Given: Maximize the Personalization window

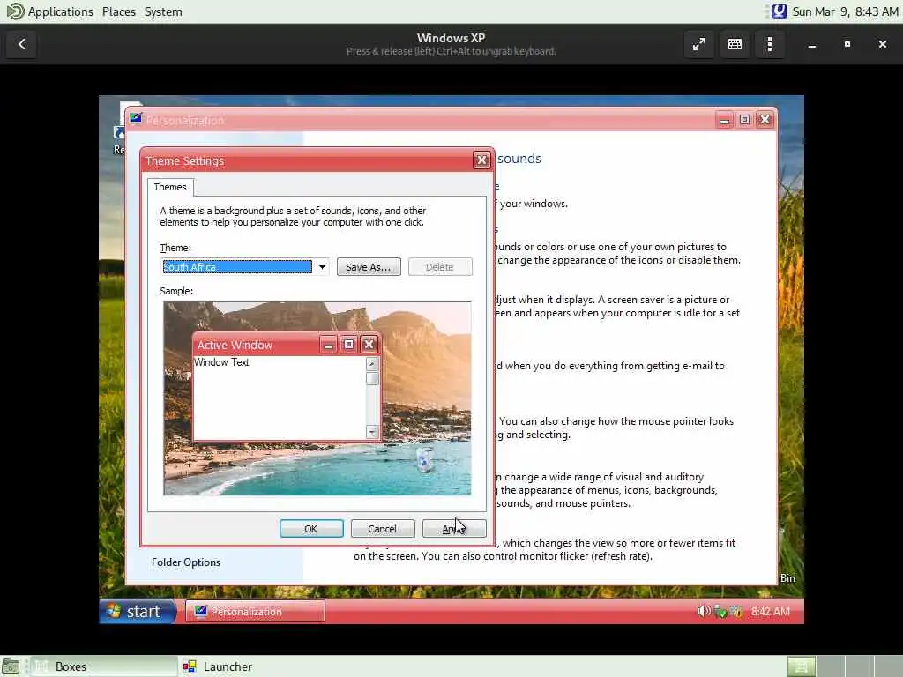Looking at the screenshot, I should [744, 119].
